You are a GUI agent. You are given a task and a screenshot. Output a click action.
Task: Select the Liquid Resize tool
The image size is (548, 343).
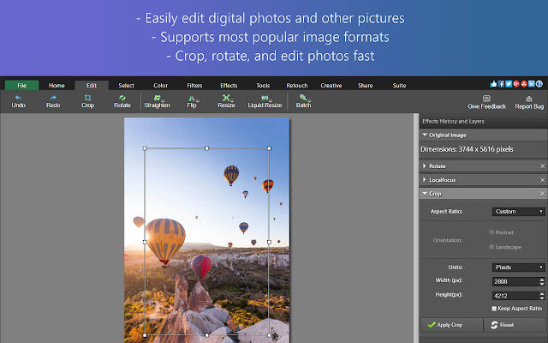tap(265, 98)
